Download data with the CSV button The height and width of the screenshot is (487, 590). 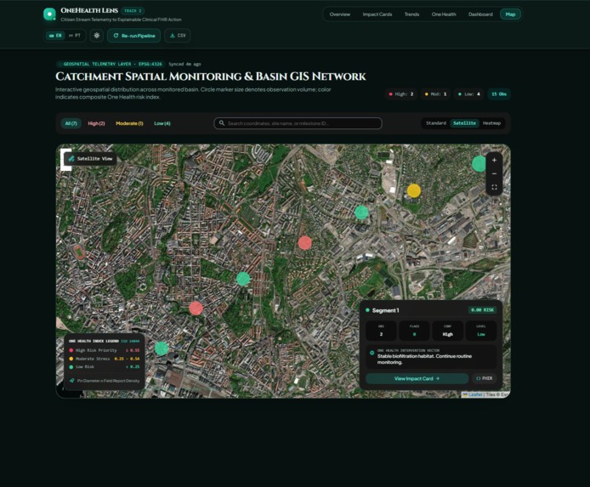pos(178,36)
